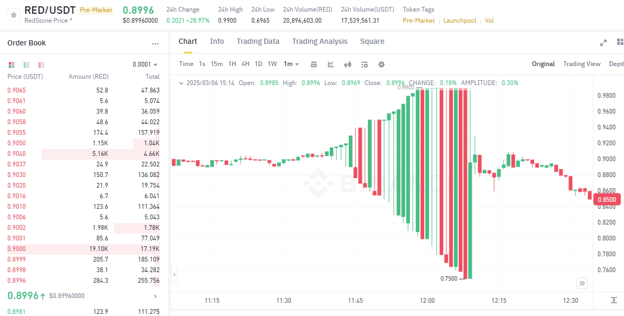Open the Trading Analysis tab

coord(320,41)
